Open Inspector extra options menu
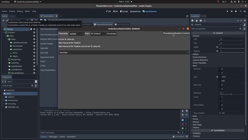Image resolution: width=248 pixels, height=140 pixels. [205, 21]
